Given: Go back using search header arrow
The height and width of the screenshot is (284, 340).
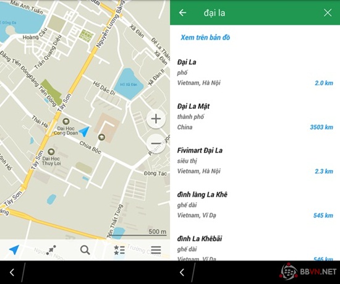Looking at the screenshot, I should [x=182, y=12].
